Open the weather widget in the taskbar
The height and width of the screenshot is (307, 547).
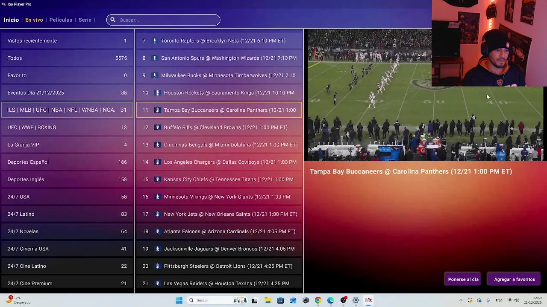tap(17, 300)
